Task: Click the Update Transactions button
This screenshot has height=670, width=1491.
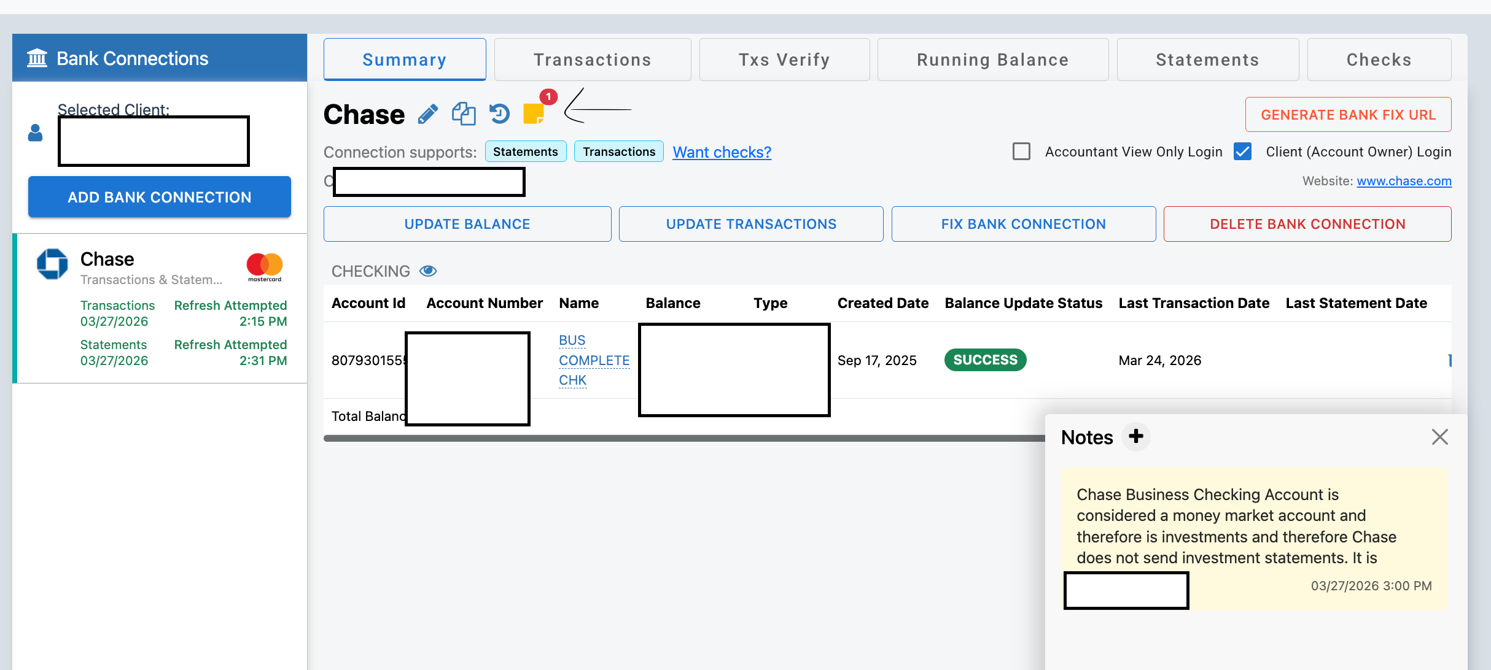Action: click(x=750, y=224)
